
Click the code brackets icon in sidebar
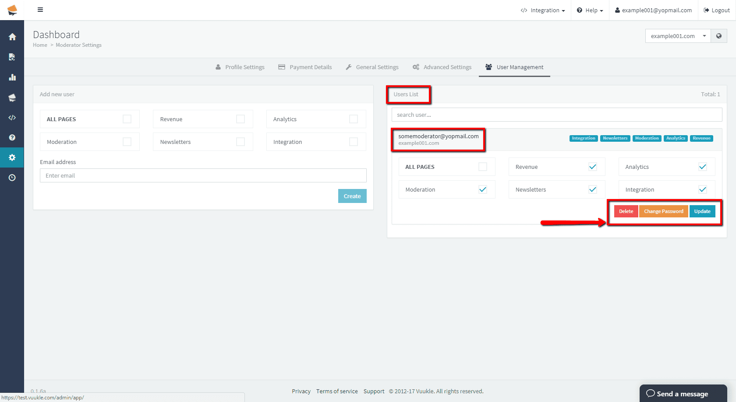tap(12, 118)
